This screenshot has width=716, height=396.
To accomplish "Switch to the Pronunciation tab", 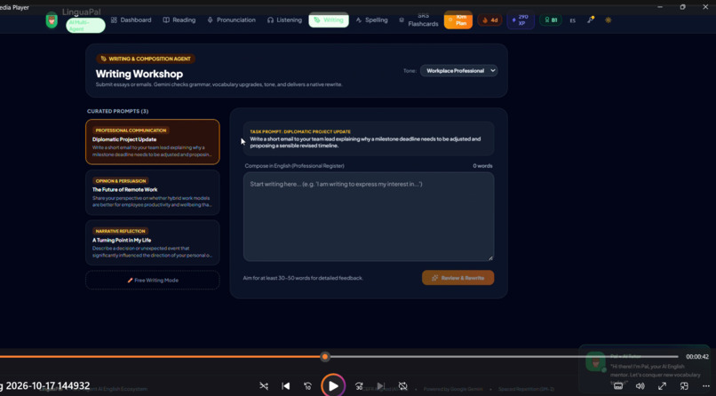I will (x=232, y=20).
